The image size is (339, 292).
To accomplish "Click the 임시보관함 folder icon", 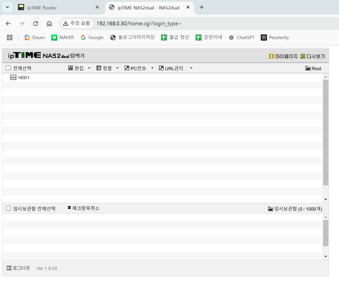I will click(271, 209).
